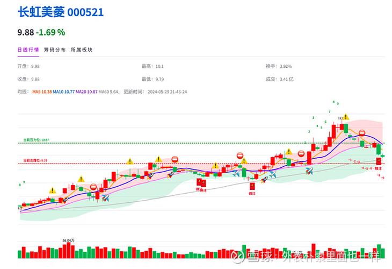Click the update timestamp 2024-05-29 21-46-24

pos(167,92)
